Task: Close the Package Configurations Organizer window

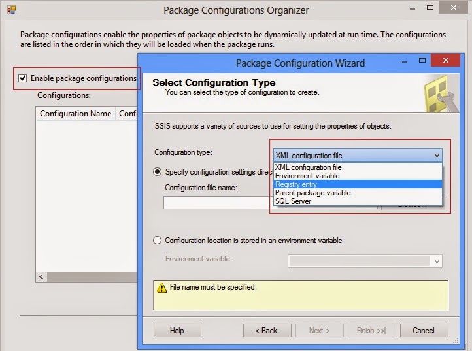Action: tap(453, 8)
